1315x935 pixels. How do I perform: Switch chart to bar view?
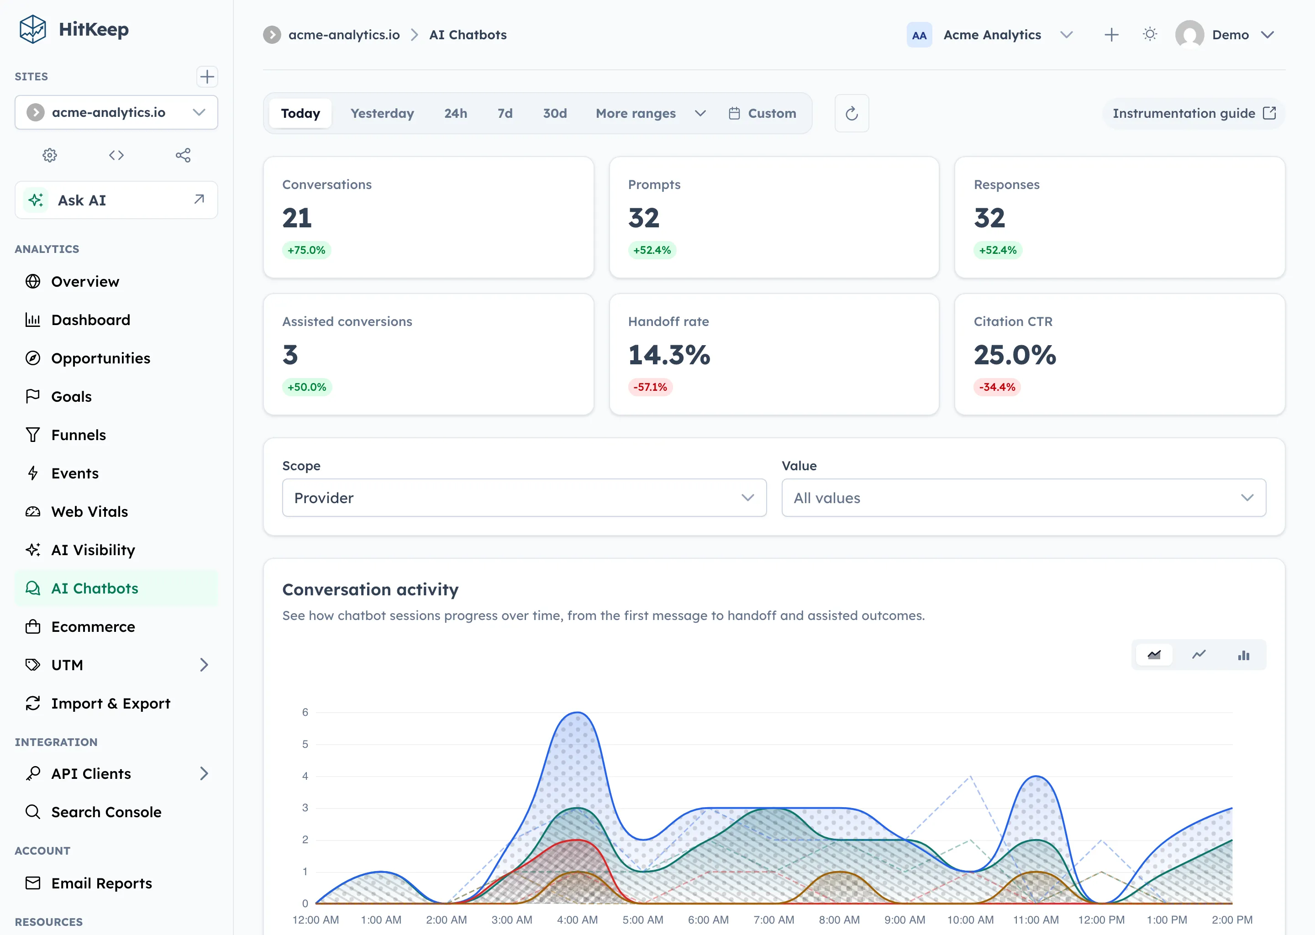click(1244, 655)
